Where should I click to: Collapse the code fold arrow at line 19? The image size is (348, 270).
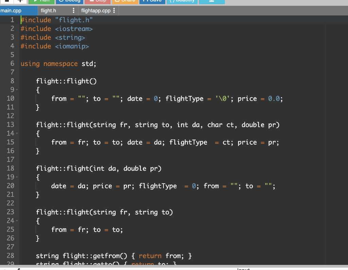point(16,177)
